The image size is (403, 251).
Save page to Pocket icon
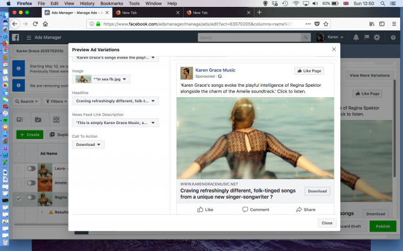[x=317, y=24]
